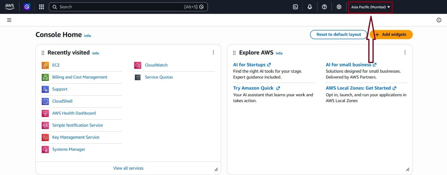Open the notifications bell
The image size is (447, 175).
pyautogui.click(x=310, y=7)
